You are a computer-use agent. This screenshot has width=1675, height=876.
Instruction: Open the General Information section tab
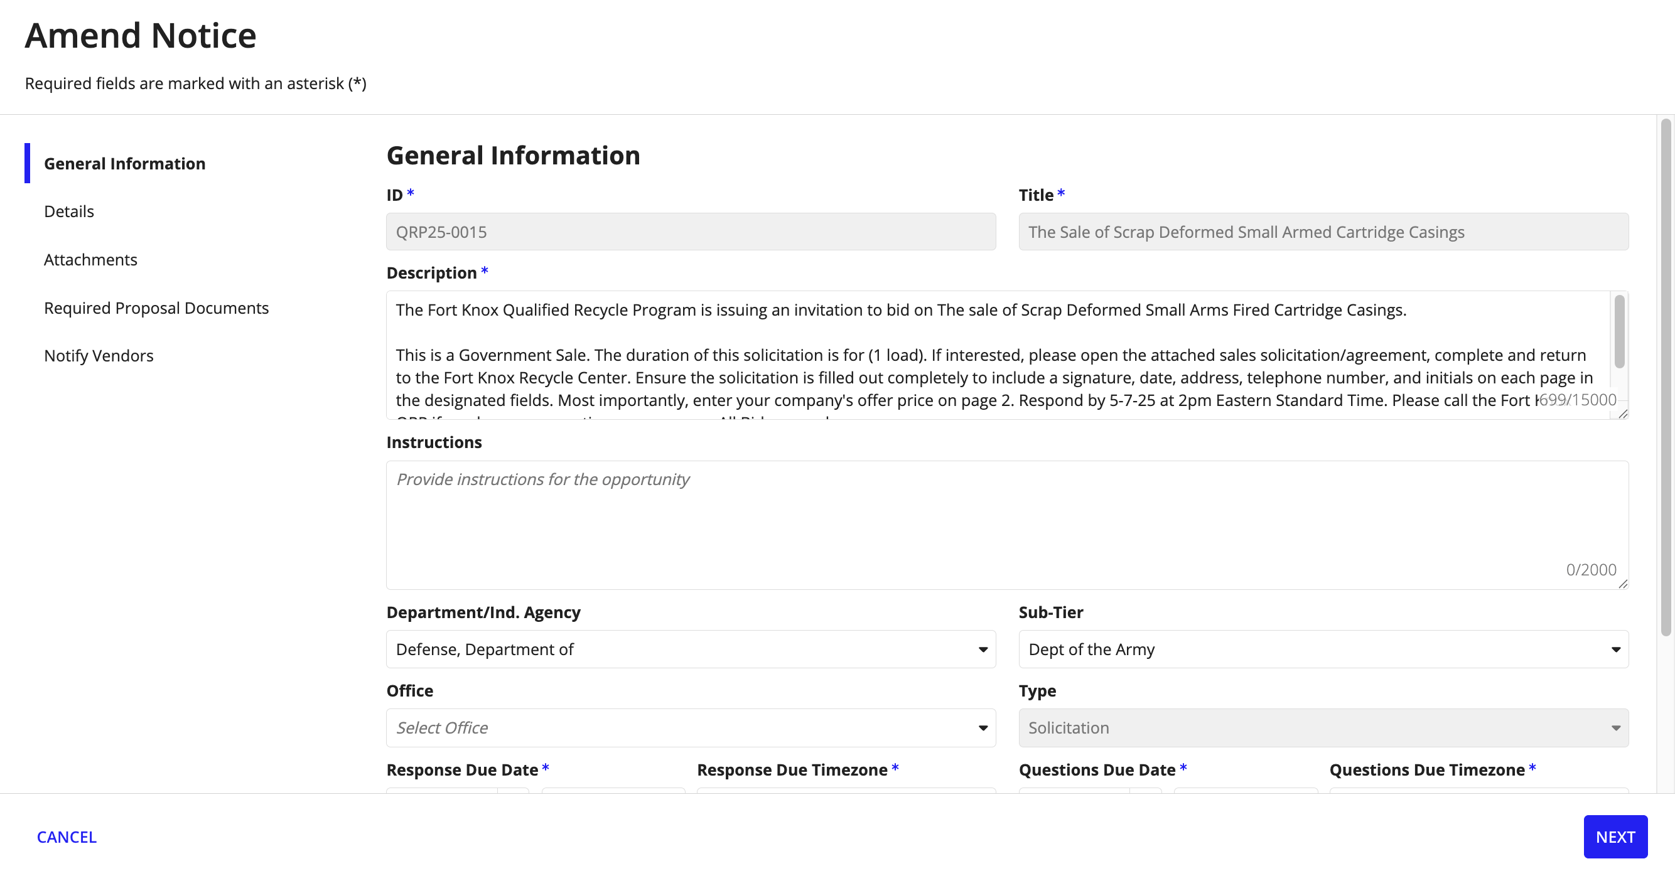(x=124, y=163)
